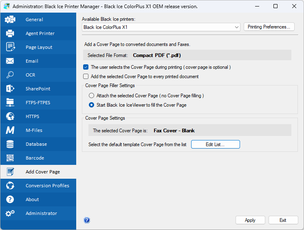The height and width of the screenshot is (230, 304).
Task: Click the OCR magnifier icon
Action: coord(10,75)
